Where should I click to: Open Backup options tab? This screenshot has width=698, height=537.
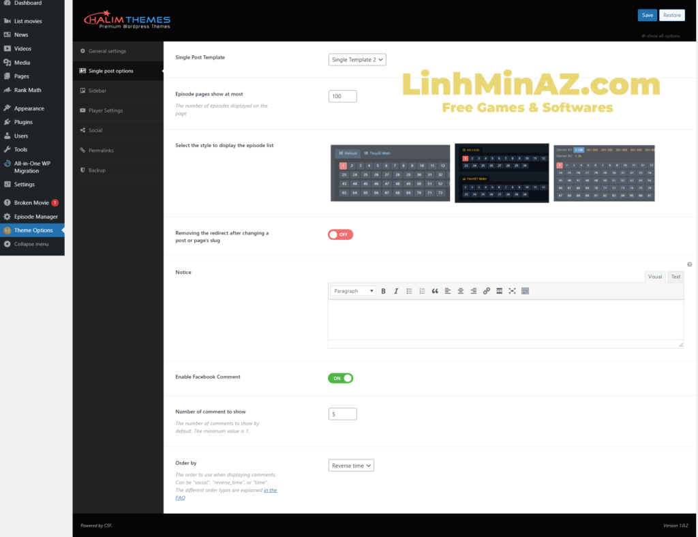(118, 170)
